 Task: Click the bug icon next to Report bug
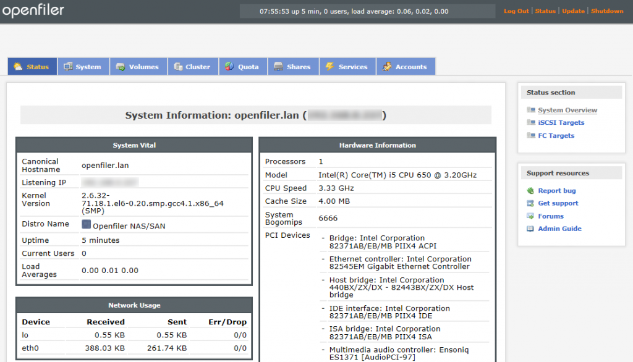[x=530, y=190]
